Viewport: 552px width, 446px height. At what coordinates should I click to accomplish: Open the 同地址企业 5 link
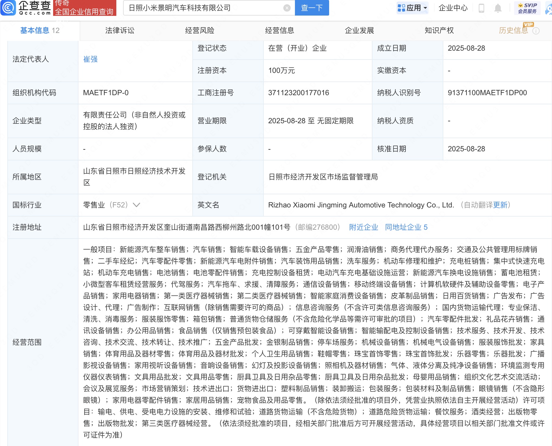[x=406, y=227]
